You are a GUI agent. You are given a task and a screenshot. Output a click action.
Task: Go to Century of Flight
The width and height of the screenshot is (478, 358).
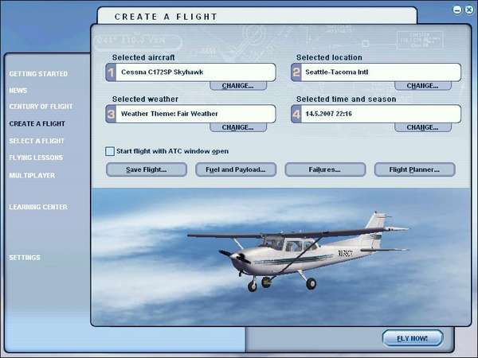pos(41,107)
